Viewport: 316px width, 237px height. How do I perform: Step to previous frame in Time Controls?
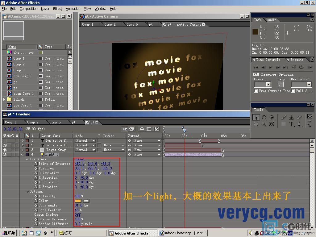[x=263, y=67]
